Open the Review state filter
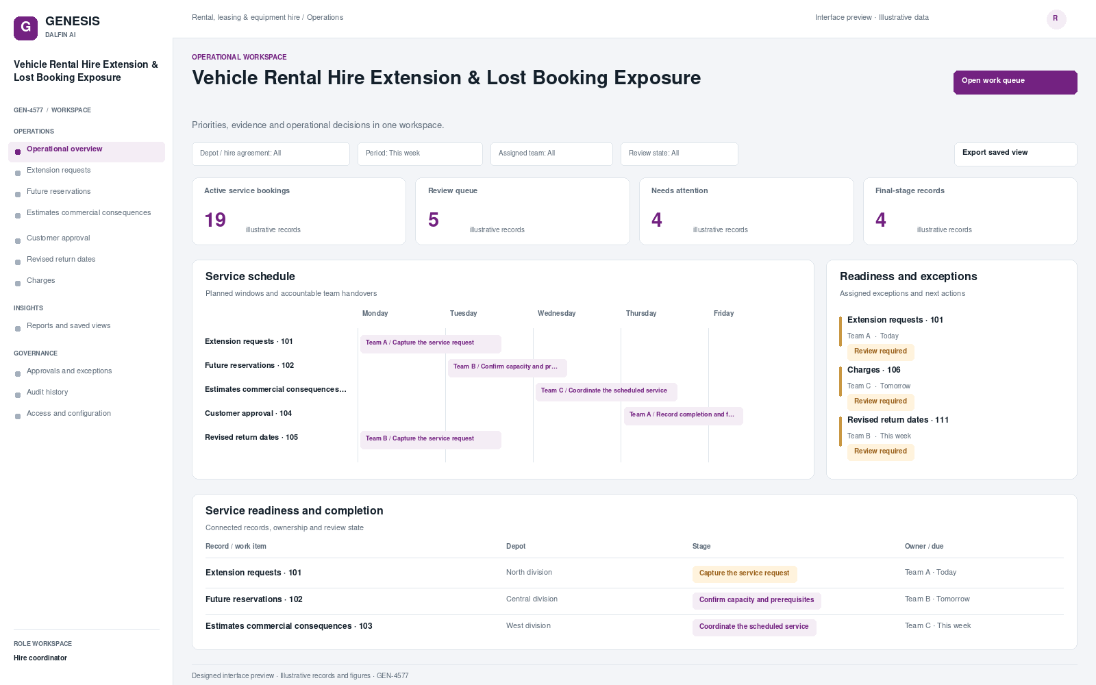Screen dimensions: 1096x685 click(x=679, y=154)
